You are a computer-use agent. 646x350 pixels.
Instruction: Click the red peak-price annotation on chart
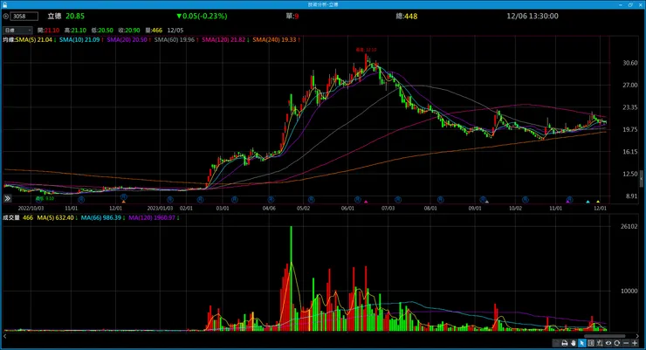pos(366,50)
